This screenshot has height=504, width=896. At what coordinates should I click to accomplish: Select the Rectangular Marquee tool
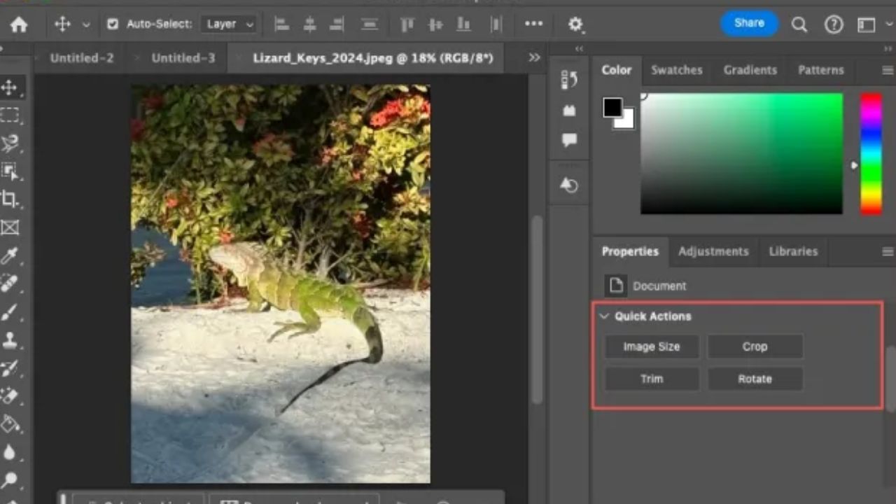tap(10, 115)
